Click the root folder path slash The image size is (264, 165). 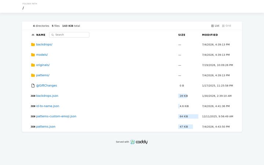(23, 8)
